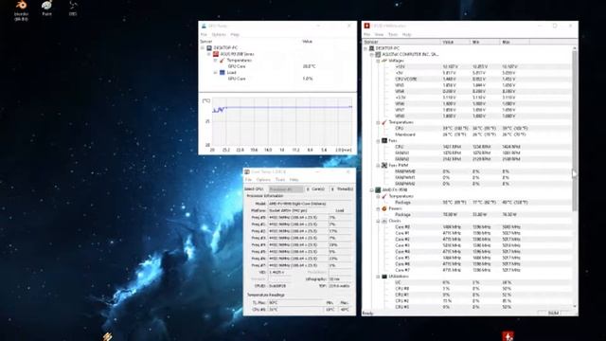Viewport: 606px width, 341px height.
Task: Collapse the ASUSTeK COMPUTER INC. node
Action: pyautogui.click(x=372, y=55)
